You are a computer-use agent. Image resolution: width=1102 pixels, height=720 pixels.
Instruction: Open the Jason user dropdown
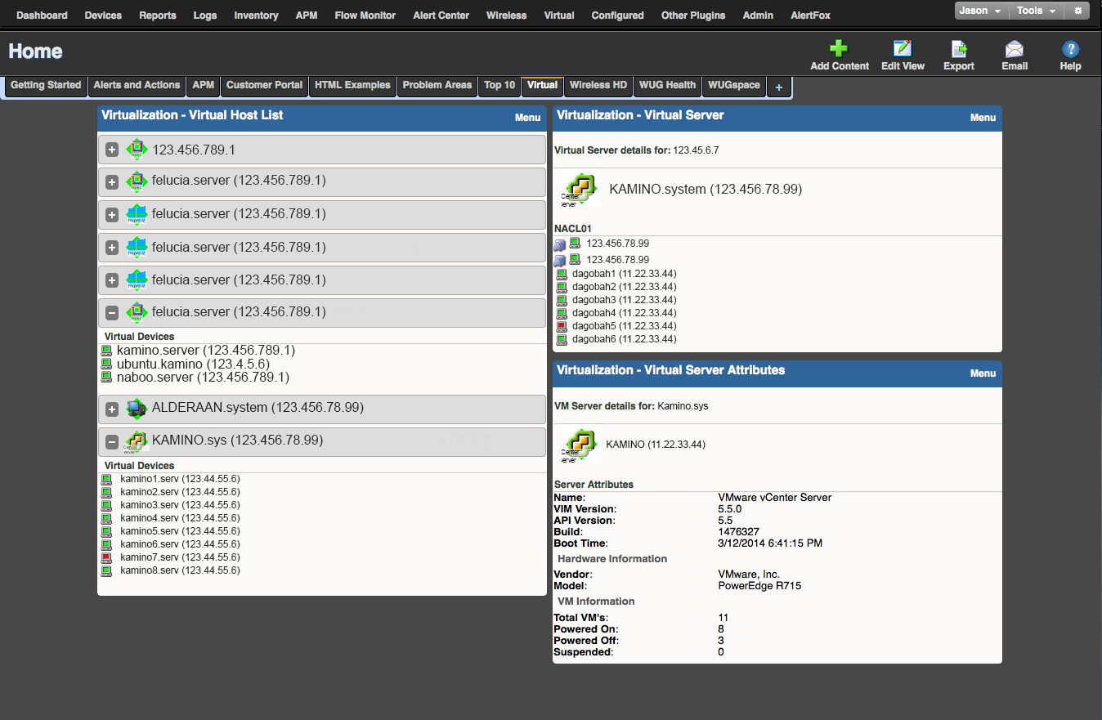(981, 11)
